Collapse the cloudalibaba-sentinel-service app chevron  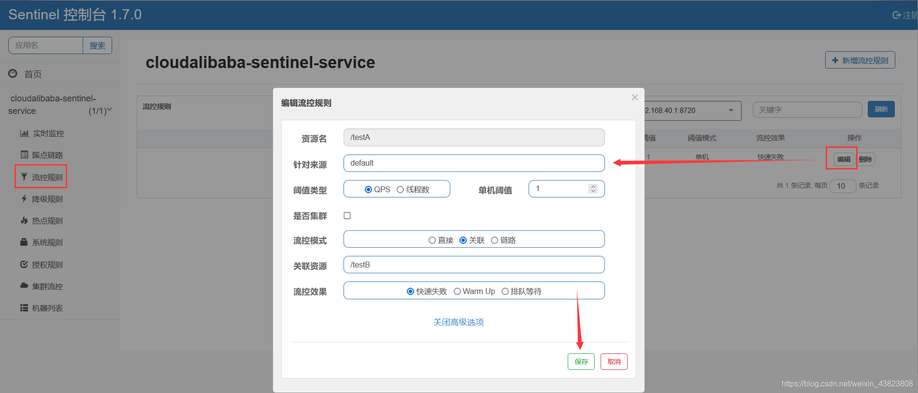tap(109, 110)
